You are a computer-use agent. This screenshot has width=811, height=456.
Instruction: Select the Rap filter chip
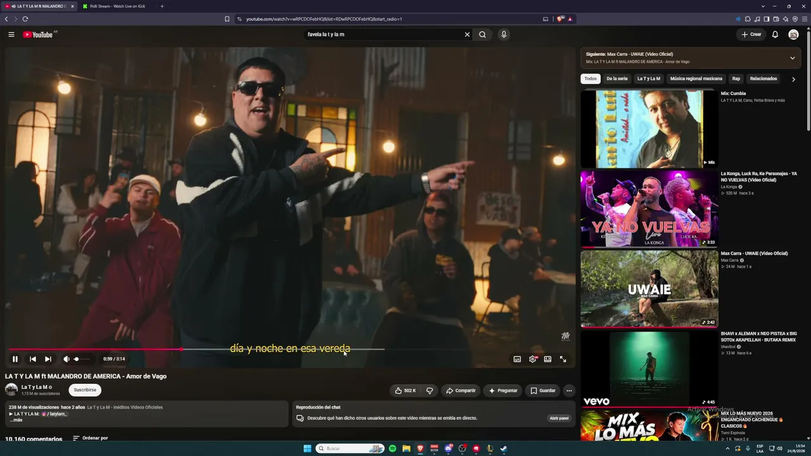(x=736, y=79)
